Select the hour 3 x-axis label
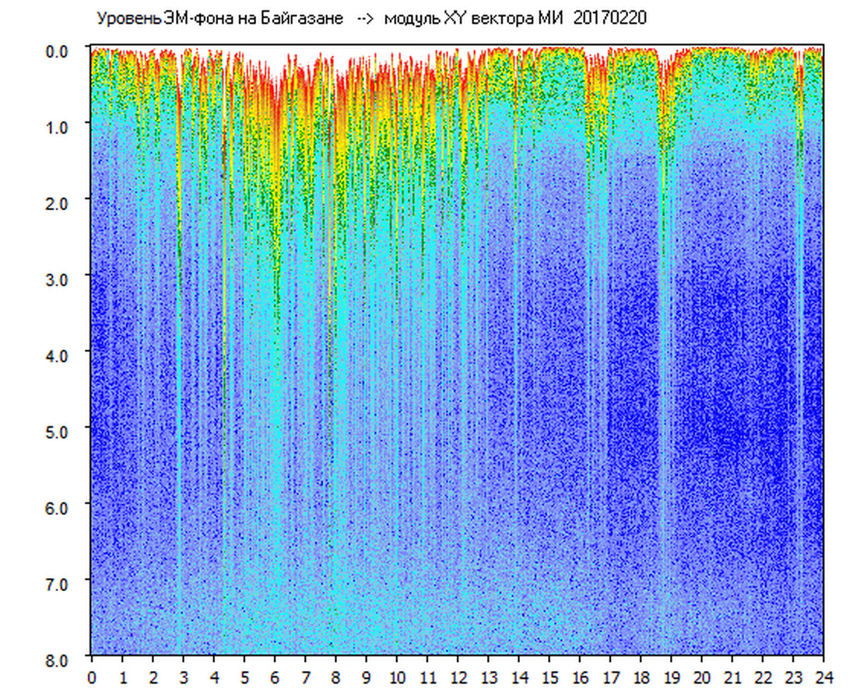853x700 pixels. 184,678
